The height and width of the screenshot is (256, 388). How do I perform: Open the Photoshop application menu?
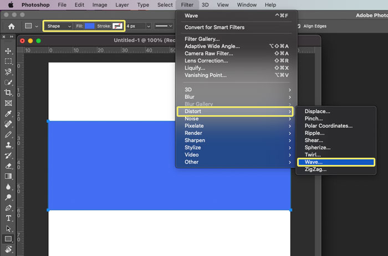(x=35, y=4)
